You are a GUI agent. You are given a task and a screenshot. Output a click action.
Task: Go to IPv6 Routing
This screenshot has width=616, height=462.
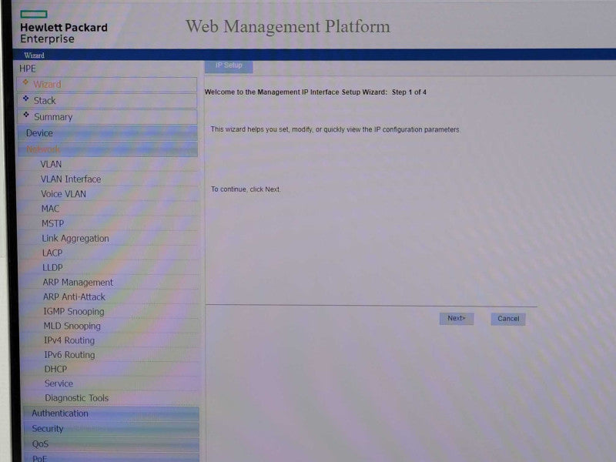coord(69,355)
